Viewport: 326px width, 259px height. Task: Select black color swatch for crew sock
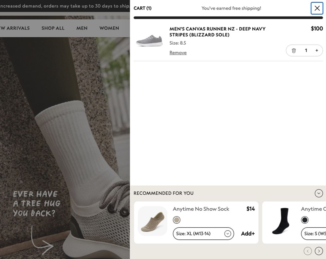(x=305, y=220)
